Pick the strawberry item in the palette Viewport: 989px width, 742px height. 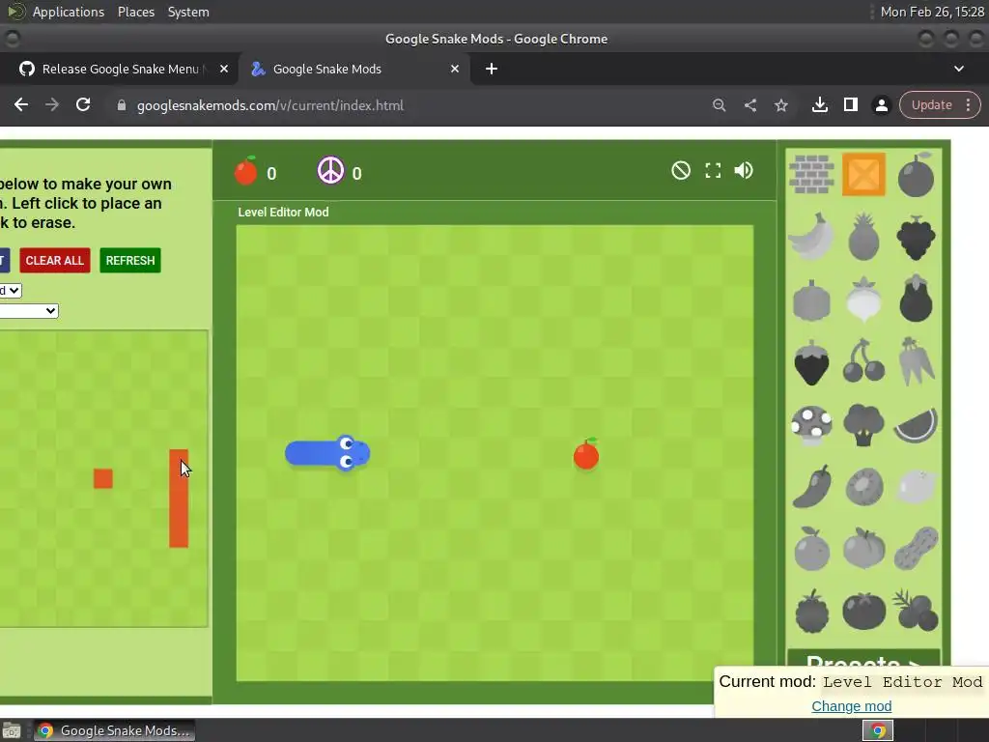tap(811, 362)
